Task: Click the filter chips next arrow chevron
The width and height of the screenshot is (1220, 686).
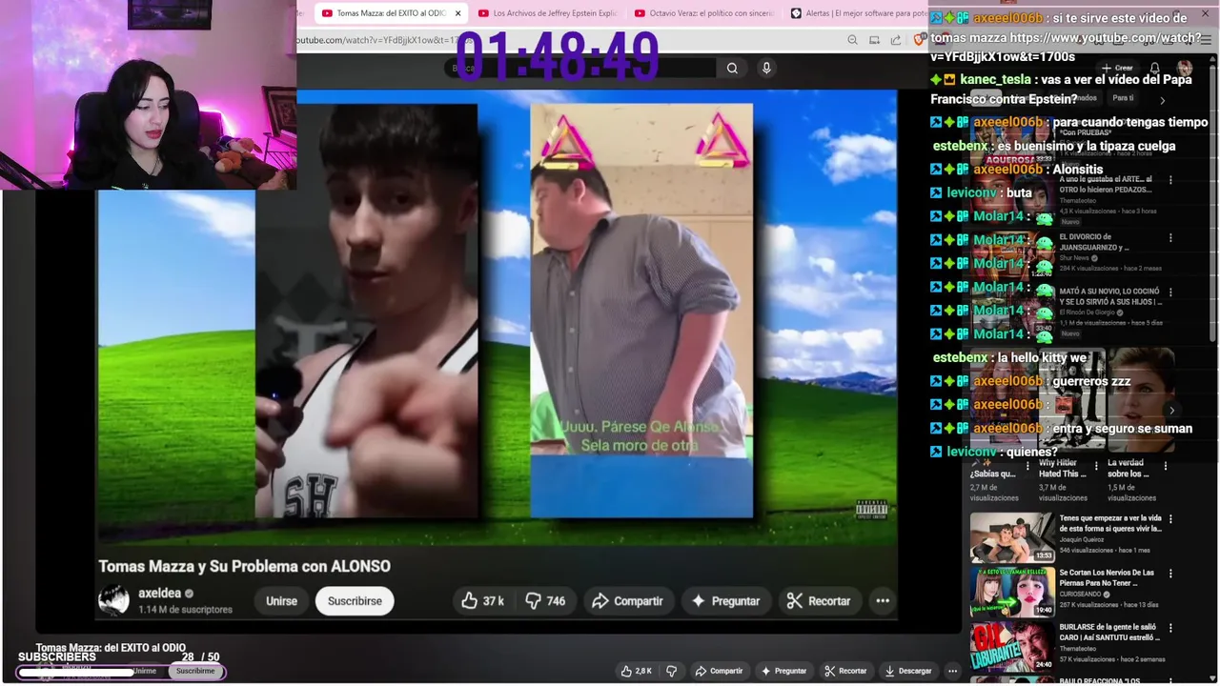Action: (1162, 100)
